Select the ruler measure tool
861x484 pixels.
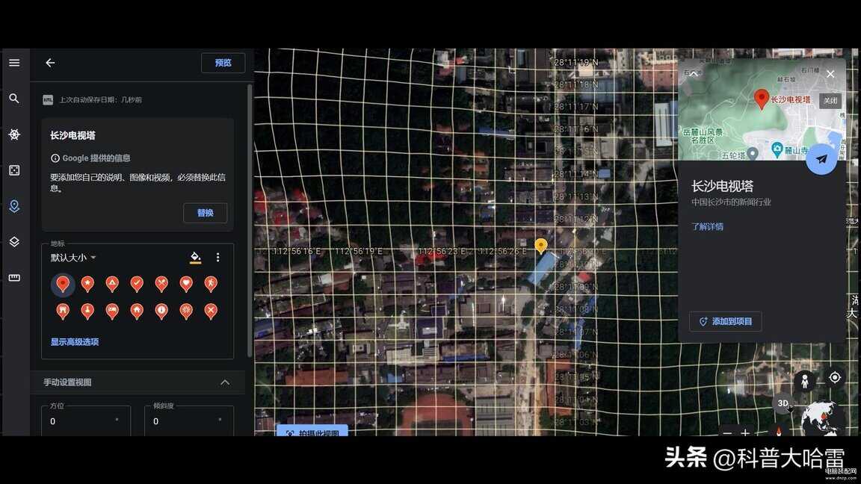click(14, 278)
